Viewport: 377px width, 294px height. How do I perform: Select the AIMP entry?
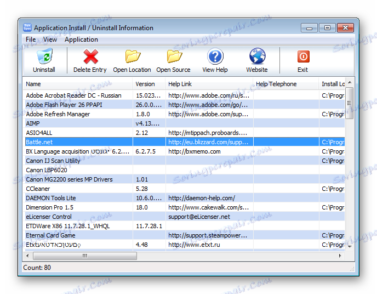[184, 123]
